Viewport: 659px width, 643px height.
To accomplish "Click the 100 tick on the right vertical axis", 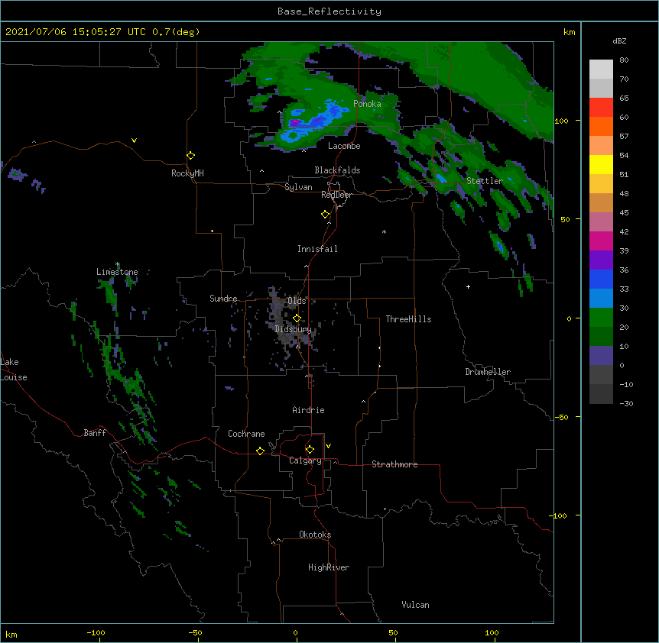I will click(561, 121).
